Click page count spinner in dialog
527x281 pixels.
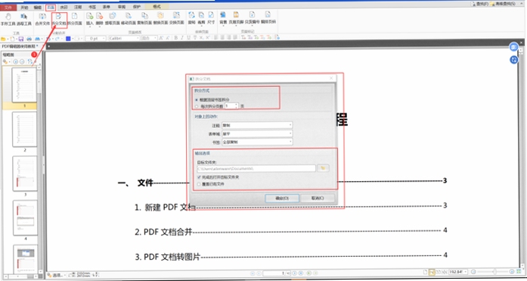click(237, 106)
